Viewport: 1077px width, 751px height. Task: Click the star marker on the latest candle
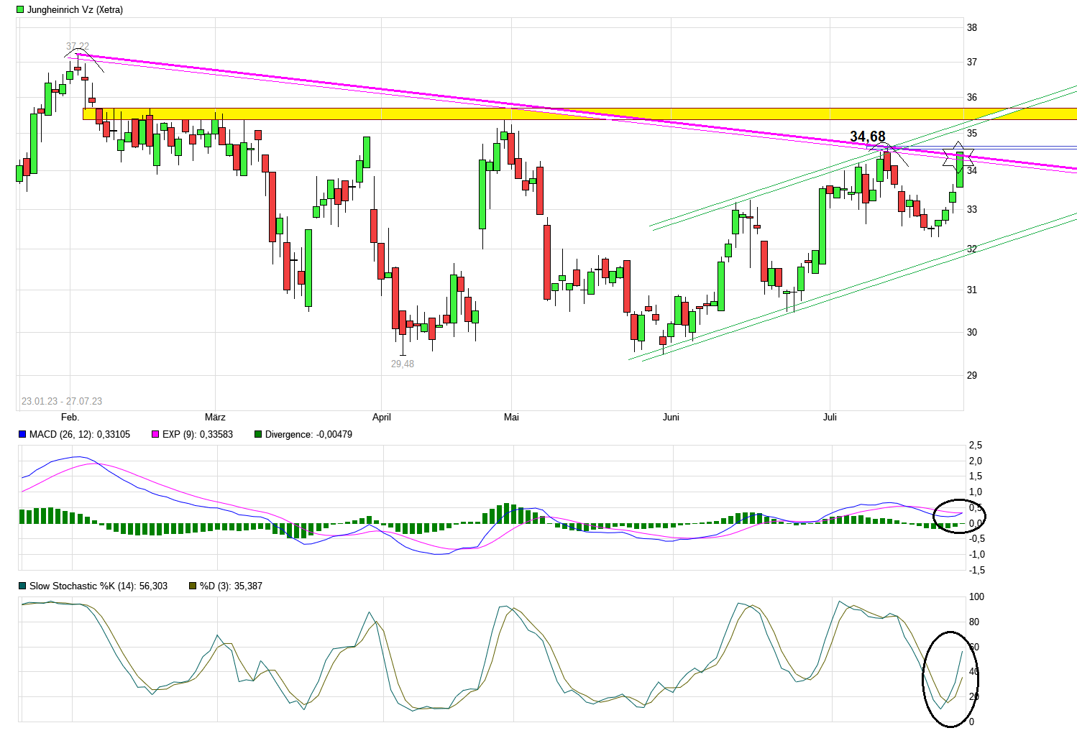(959, 157)
